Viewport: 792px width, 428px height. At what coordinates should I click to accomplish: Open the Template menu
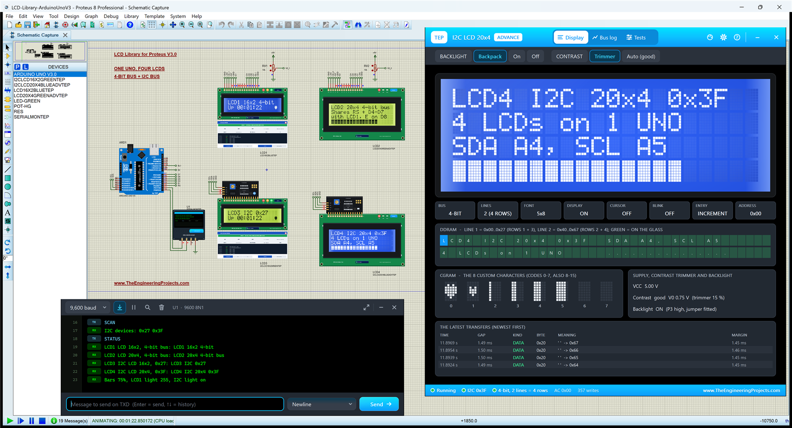pos(154,16)
